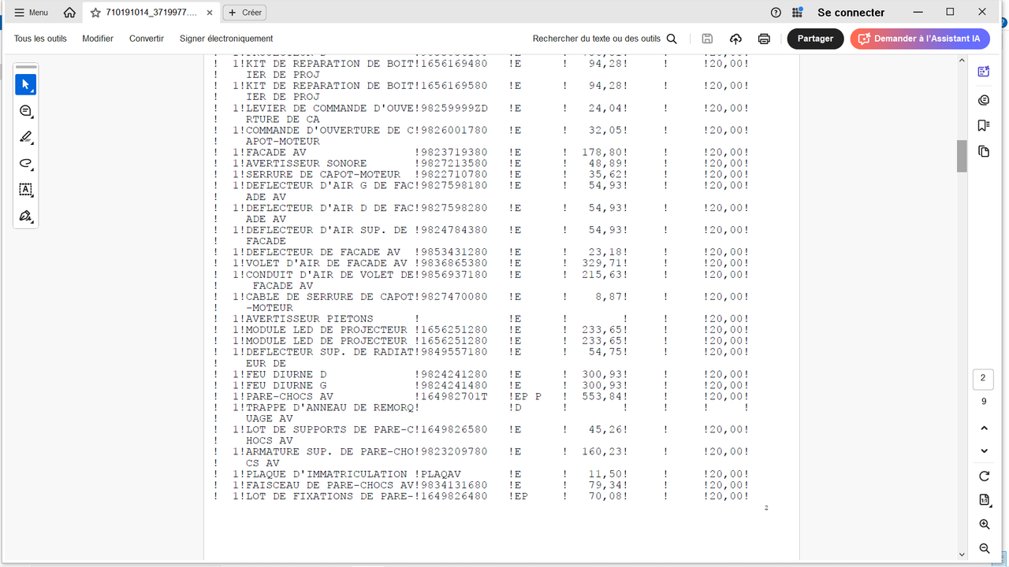
Task: Click the price 329,71
Action: click(x=601, y=264)
